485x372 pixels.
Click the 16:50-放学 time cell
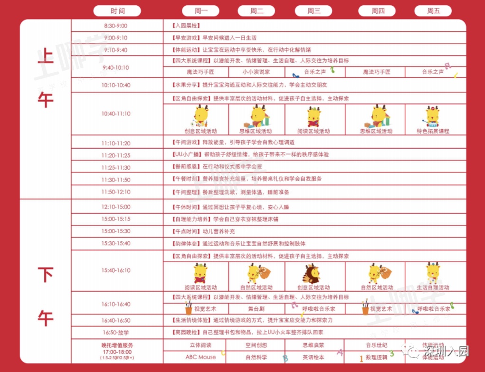[x=117, y=333]
